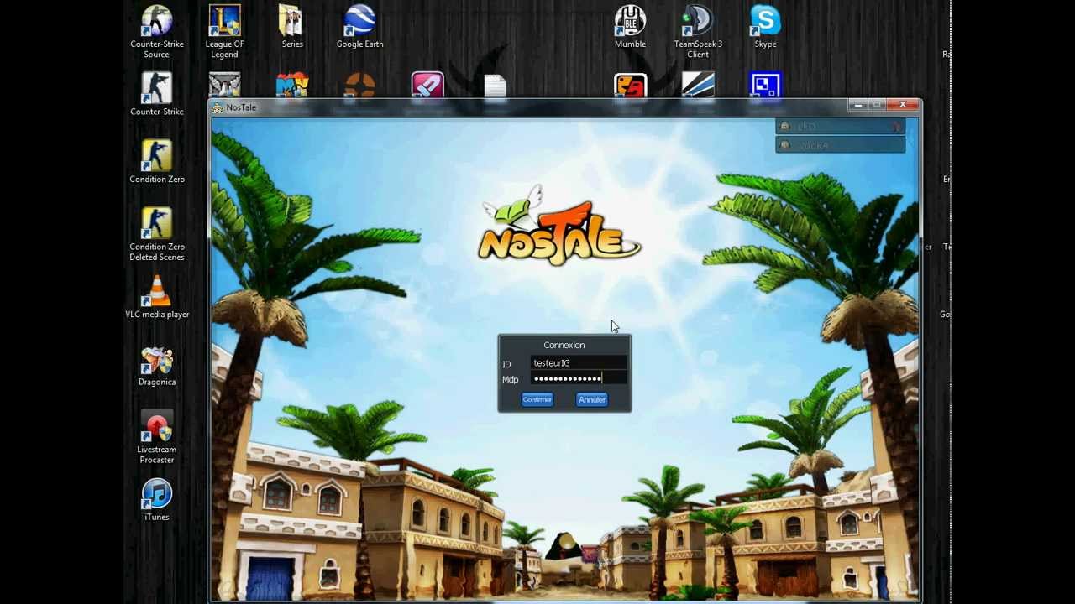
Task: Click the LKD overlay entry
Action: click(x=841, y=127)
